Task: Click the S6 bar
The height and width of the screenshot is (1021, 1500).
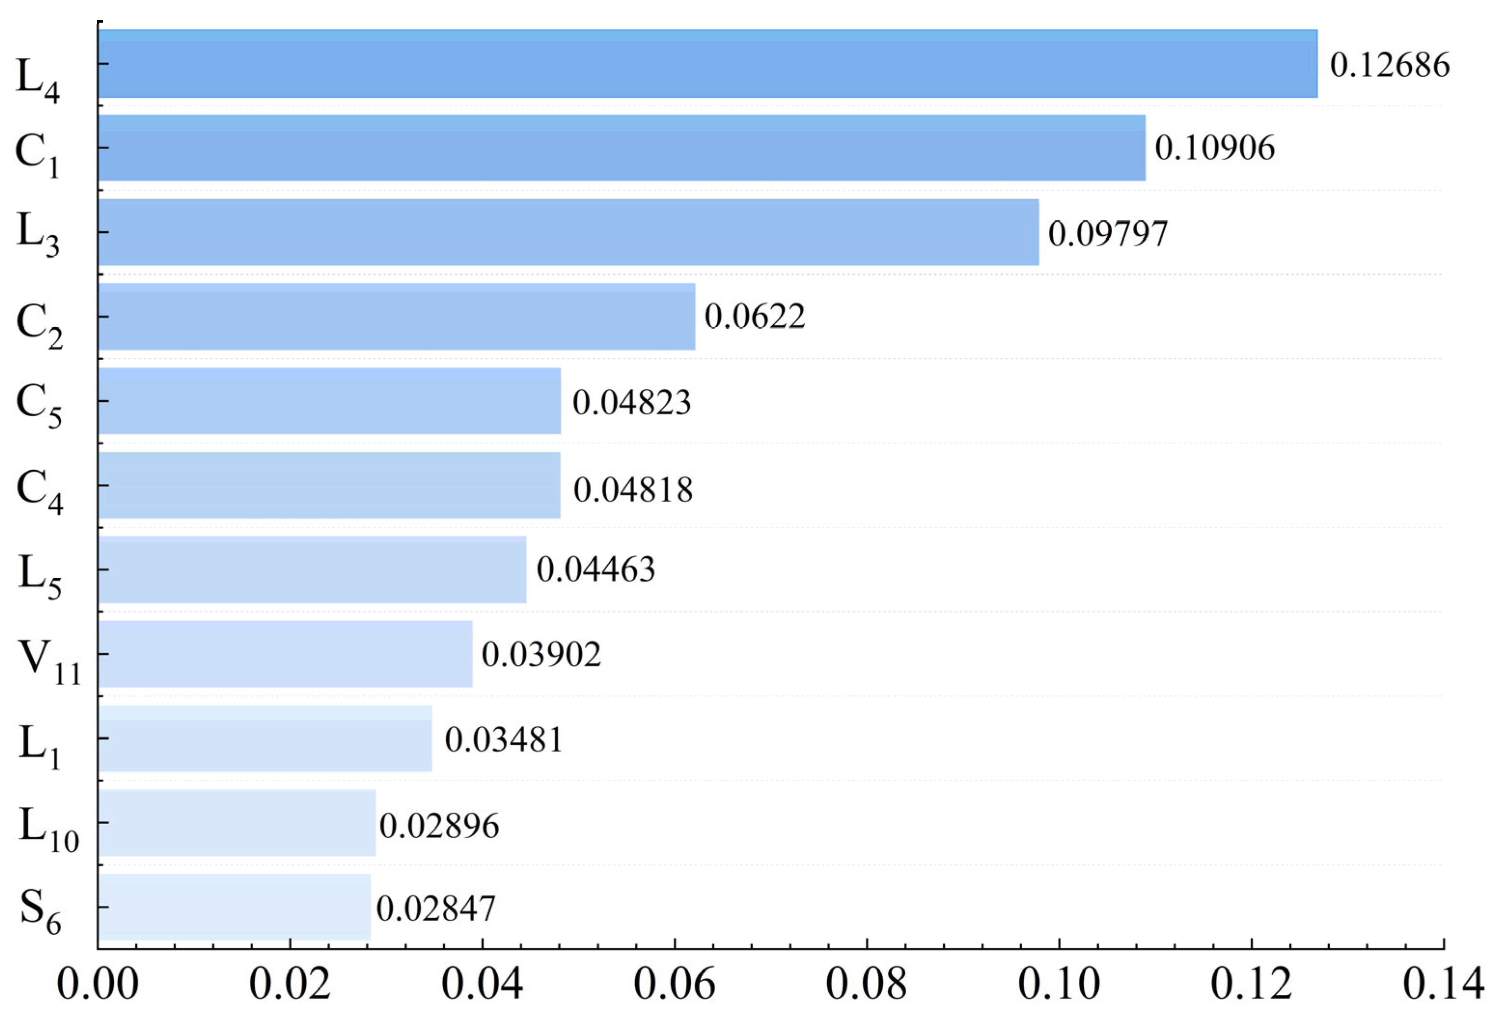Action: [x=234, y=907]
